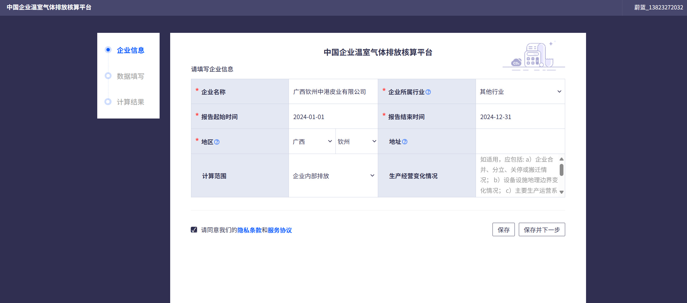
Task: Switch to the 计算结果 step
Action: pos(130,102)
